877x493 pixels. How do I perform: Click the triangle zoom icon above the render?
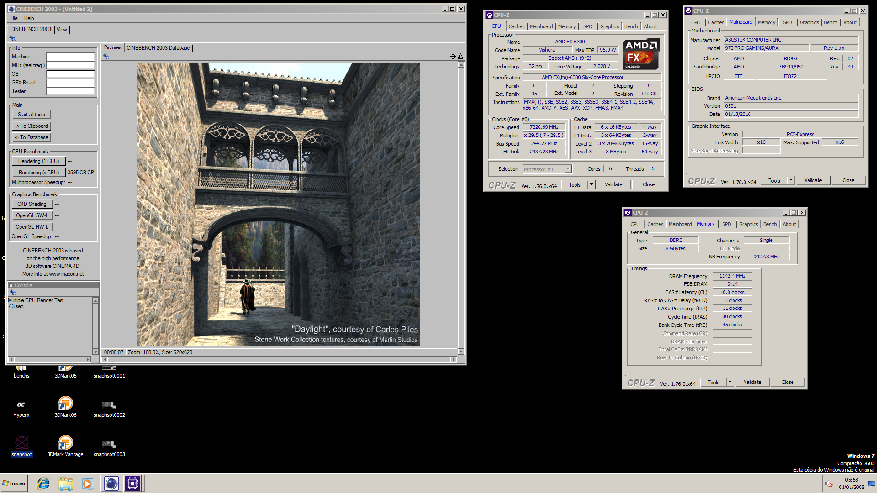pos(460,56)
